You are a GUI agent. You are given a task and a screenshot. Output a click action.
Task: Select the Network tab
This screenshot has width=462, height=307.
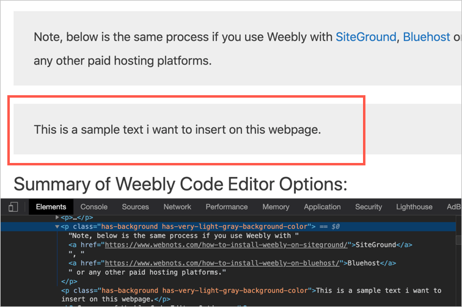[x=177, y=207]
